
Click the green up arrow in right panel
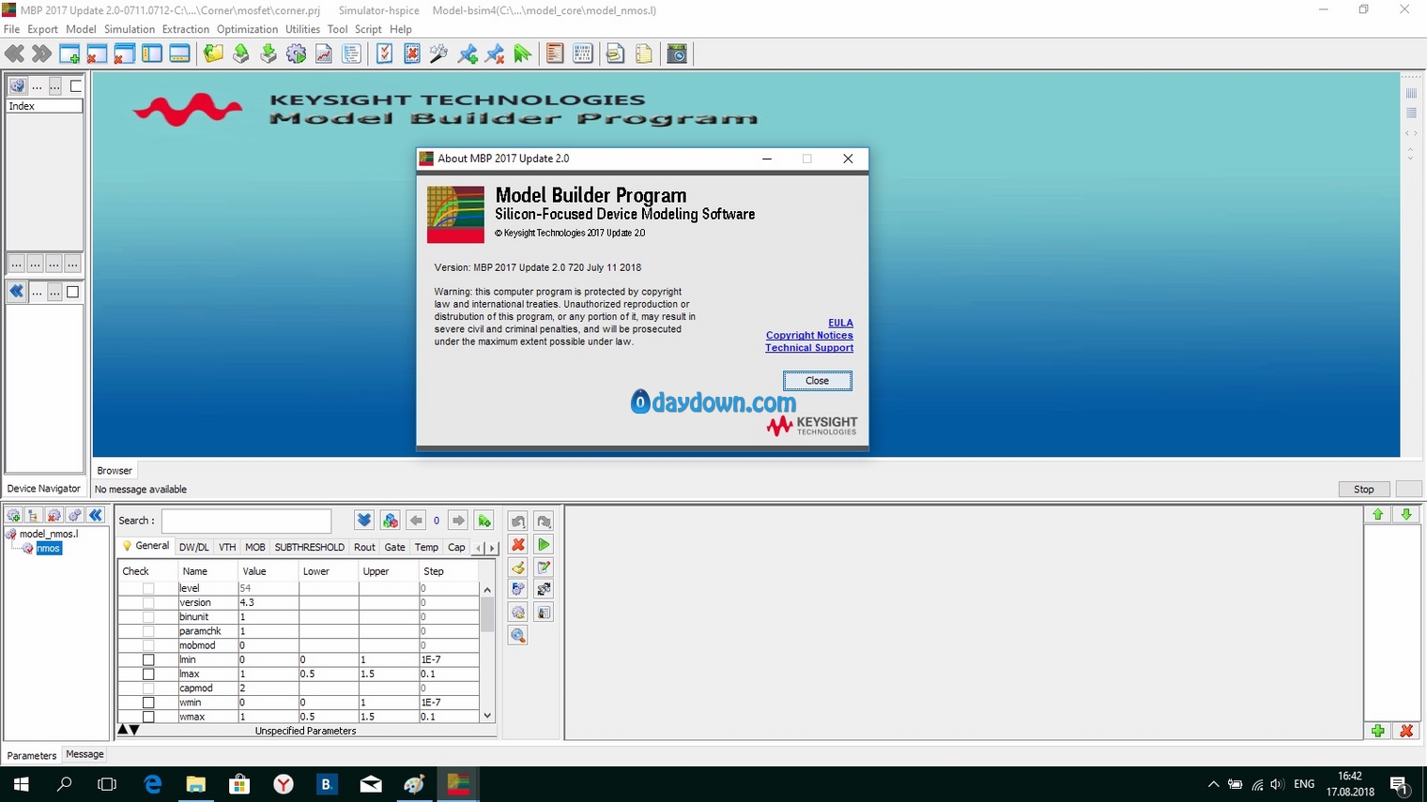tap(1377, 514)
